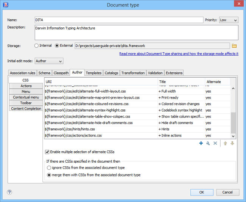Viewport: 246px width, 202px height.
Task: Click the Name input field
Action: coord(119,20)
